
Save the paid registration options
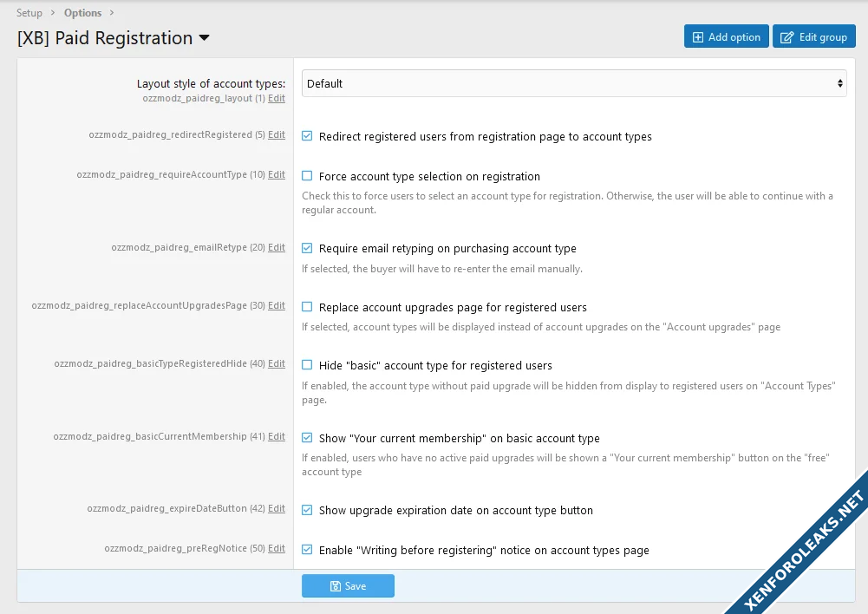pyautogui.click(x=348, y=586)
